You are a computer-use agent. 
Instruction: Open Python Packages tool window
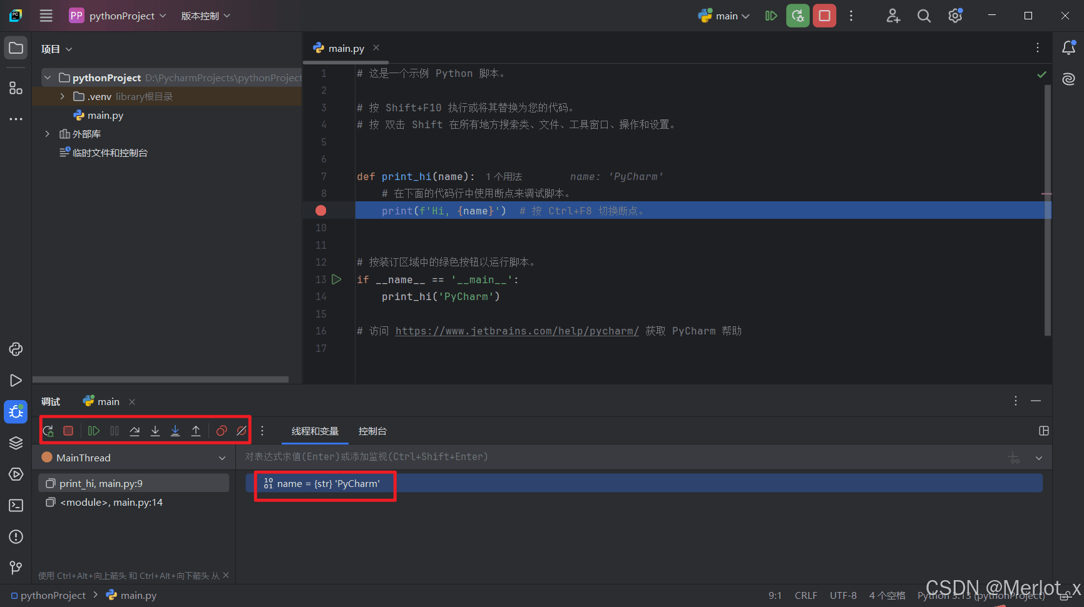point(16,443)
